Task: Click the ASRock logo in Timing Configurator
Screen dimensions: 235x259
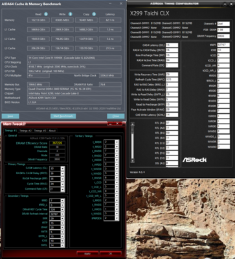Action: 195,160
